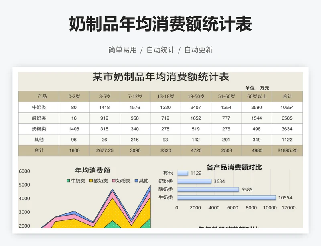The image size is (321, 246).
Task: Click the 牛奶类 bar in bar chart
Action: [x=227, y=198]
